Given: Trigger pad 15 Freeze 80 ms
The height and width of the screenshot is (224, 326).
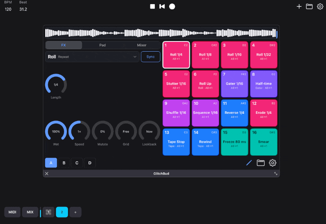Looking at the screenshot, I should (x=234, y=142).
